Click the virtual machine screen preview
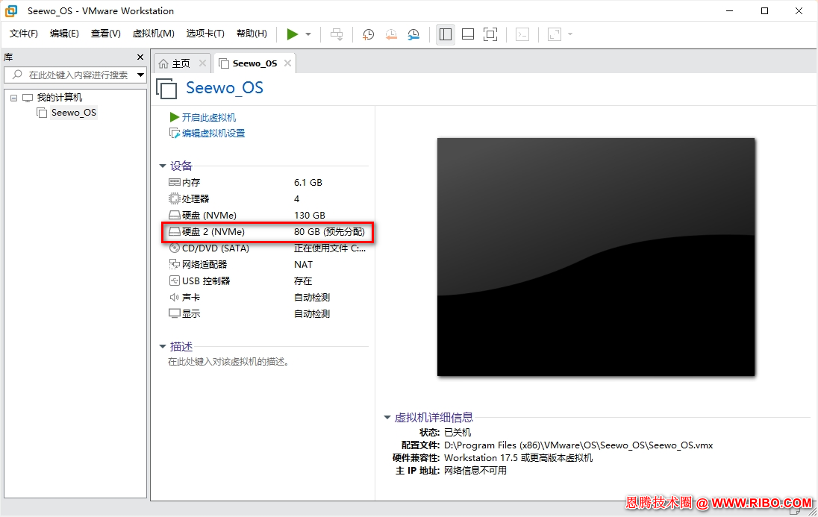The width and height of the screenshot is (818, 517). [596, 257]
